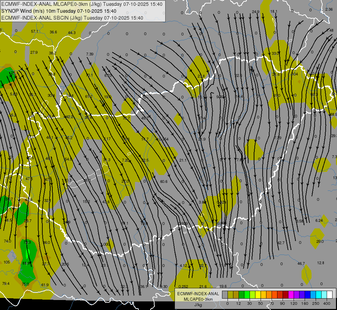Click the 60.6 data value on map
The height and width of the screenshot is (310, 337).
coord(164,182)
